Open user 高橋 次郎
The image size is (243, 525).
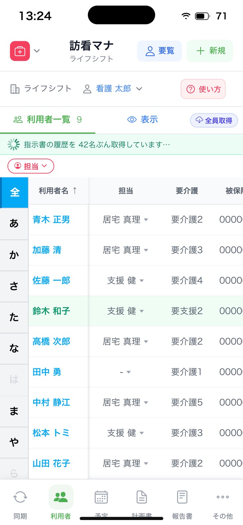pos(51,341)
